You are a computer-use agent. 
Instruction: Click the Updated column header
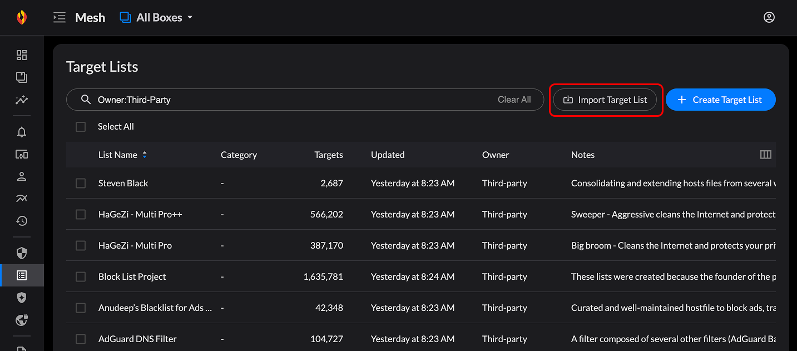(388, 155)
